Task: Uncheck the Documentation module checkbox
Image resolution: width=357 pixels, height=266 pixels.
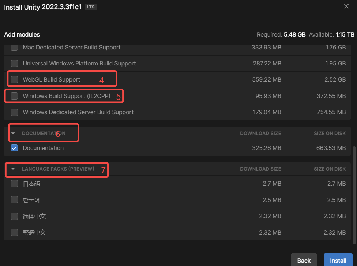Action: [x=14, y=148]
